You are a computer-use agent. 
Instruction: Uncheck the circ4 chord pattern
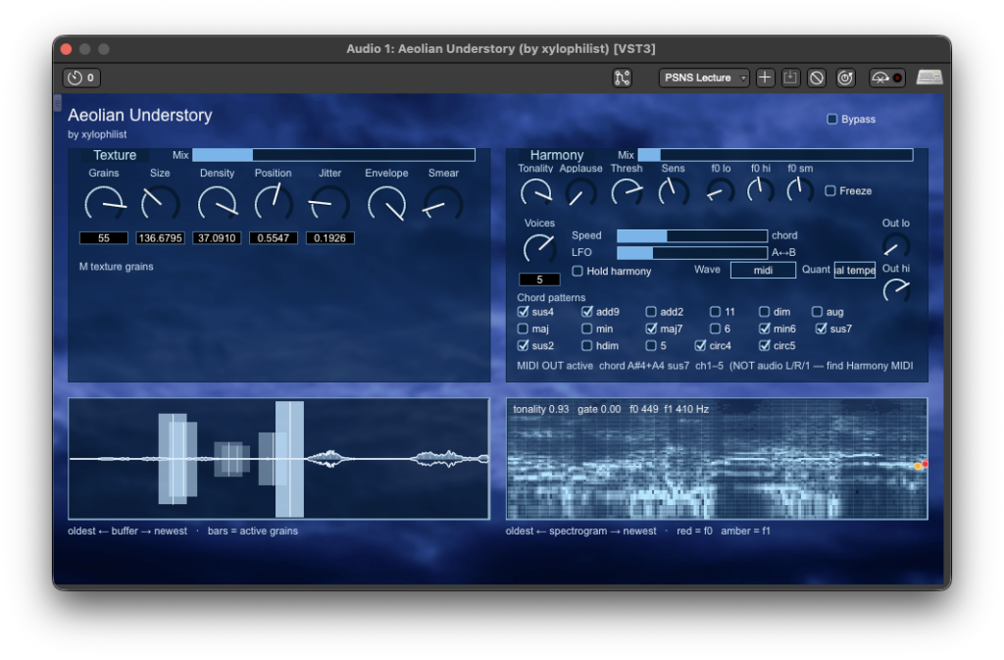click(x=700, y=345)
